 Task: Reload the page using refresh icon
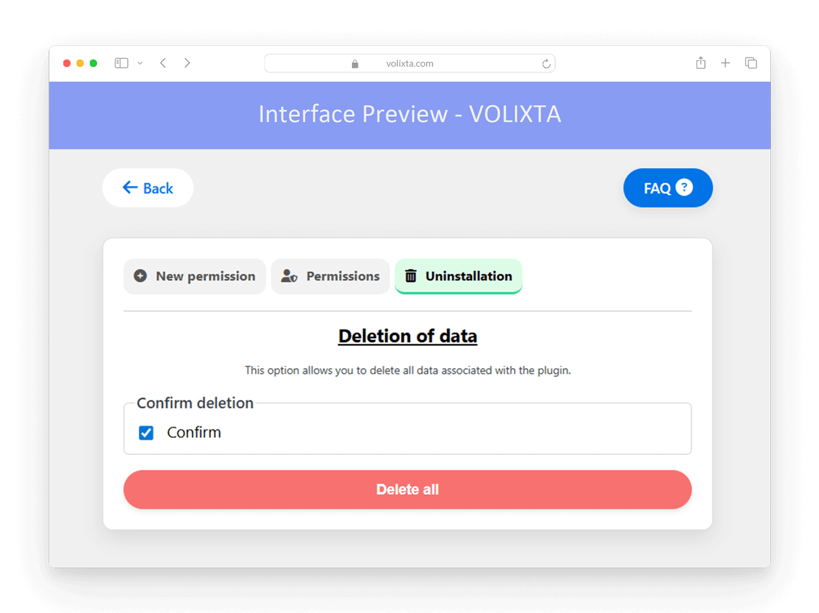(x=546, y=63)
